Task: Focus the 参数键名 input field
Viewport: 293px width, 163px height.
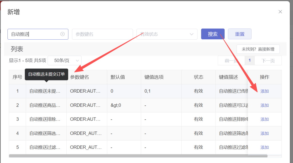Action: coord(102,34)
